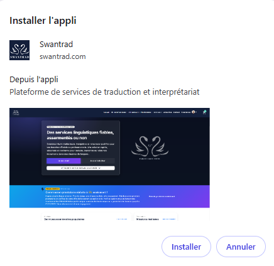Click small swan logo in preview navbar
The image size is (274, 266).
[16, 112]
